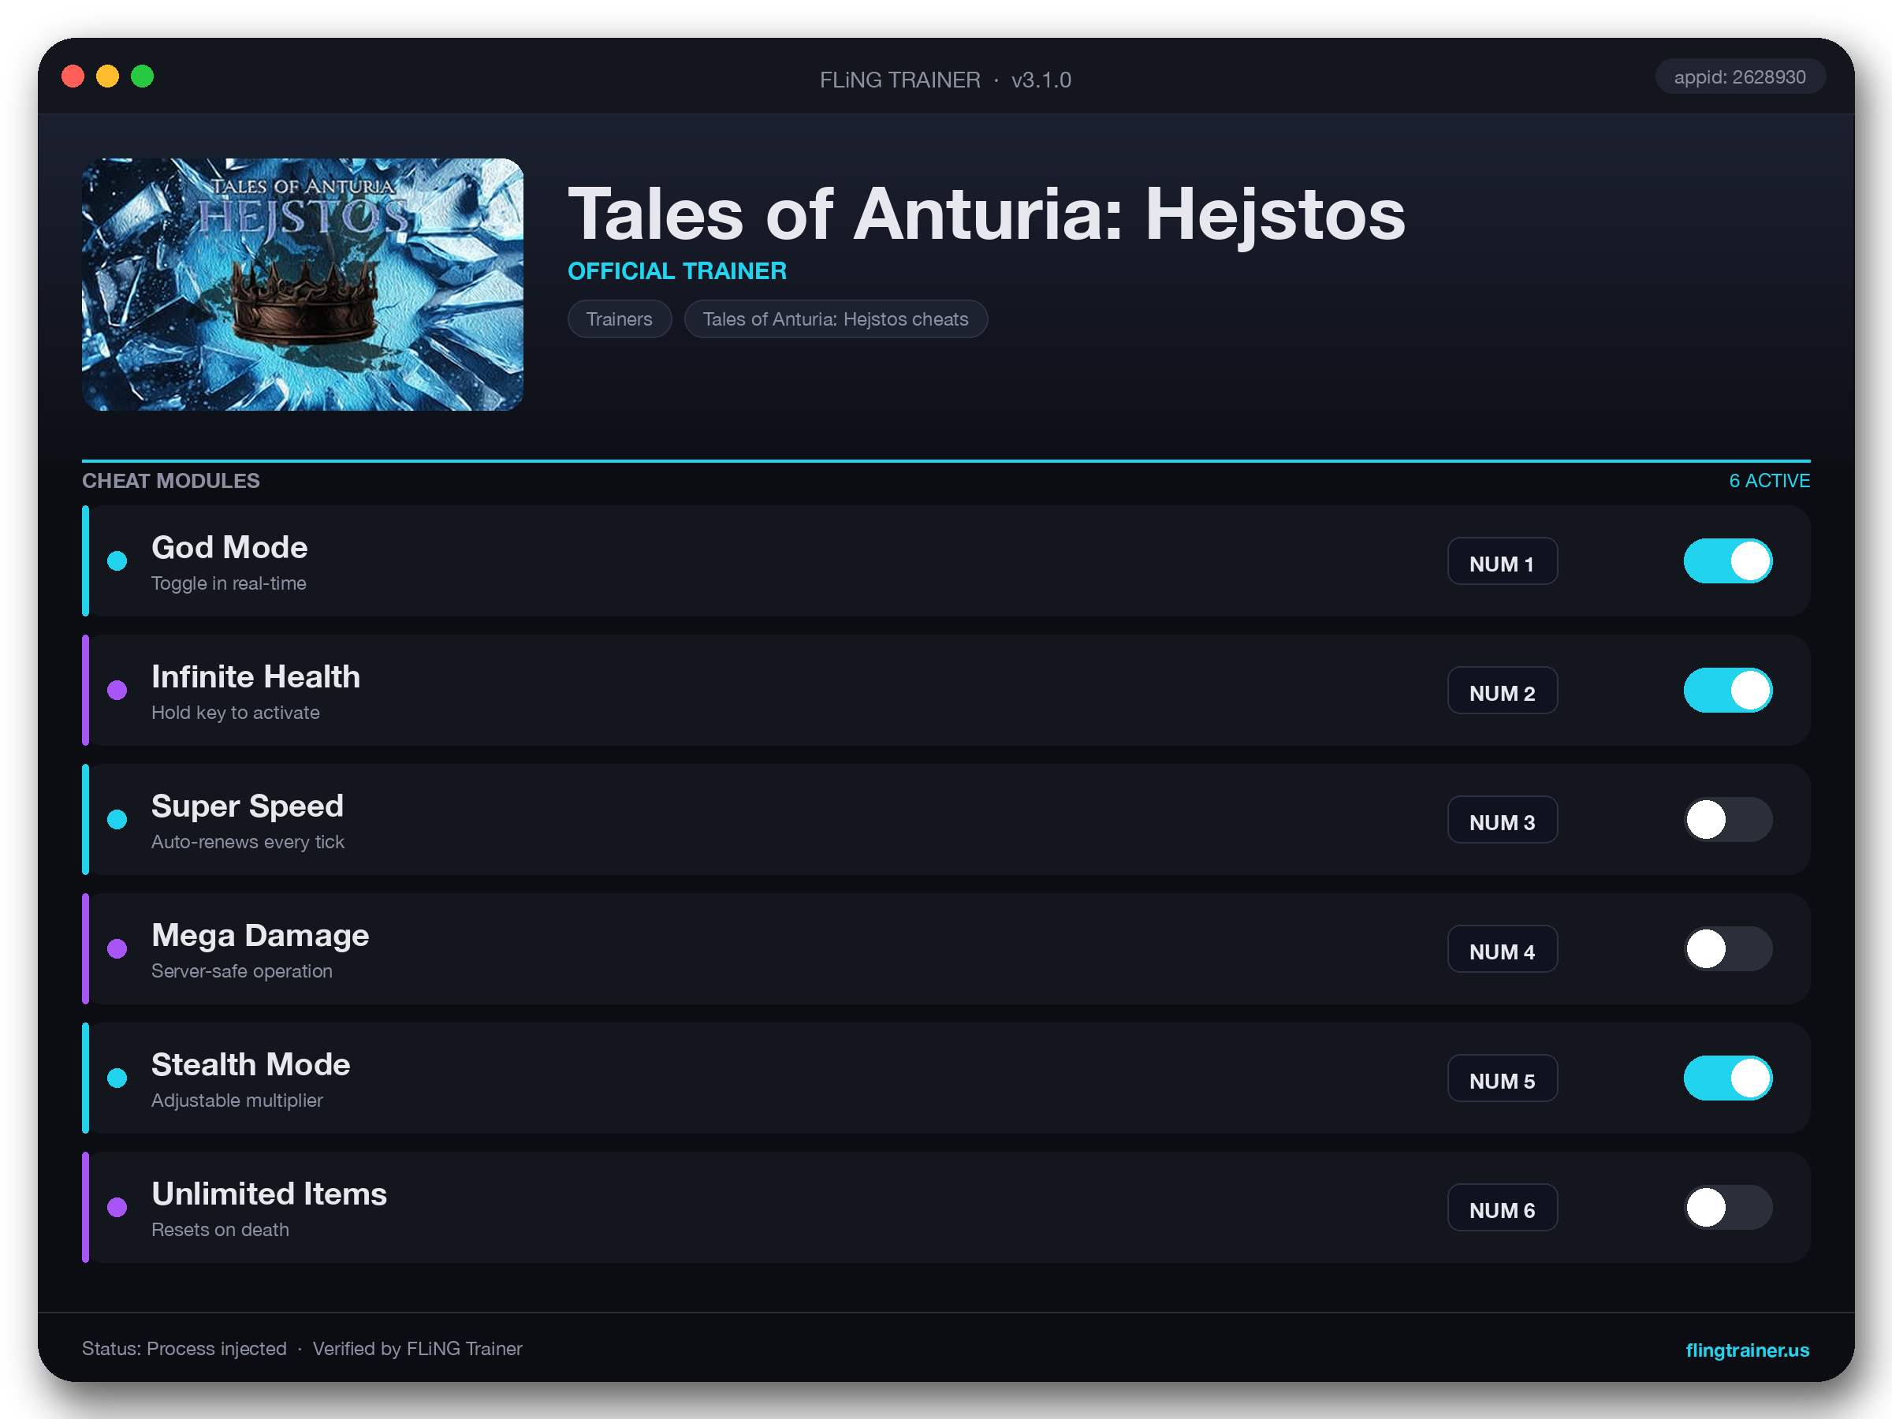The height and width of the screenshot is (1419, 1892).
Task: Click the Infinite Health title
Action: click(255, 676)
